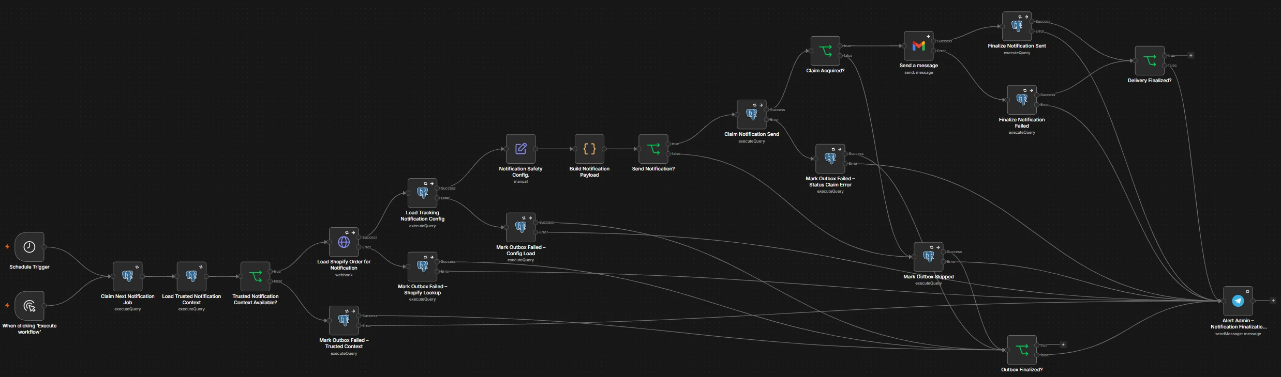The height and width of the screenshot is (377, 1281).
Task: Open the Mark Outbox Failed – Shopify Lookup node
Action: [x=423, y=266]
